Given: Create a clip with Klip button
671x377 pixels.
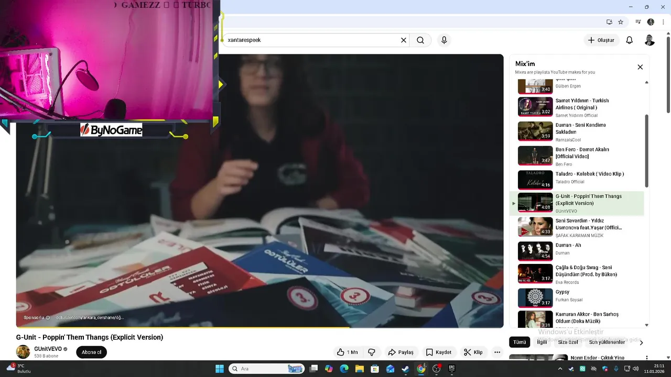Looking at the screenshot, I should (473, 352).
